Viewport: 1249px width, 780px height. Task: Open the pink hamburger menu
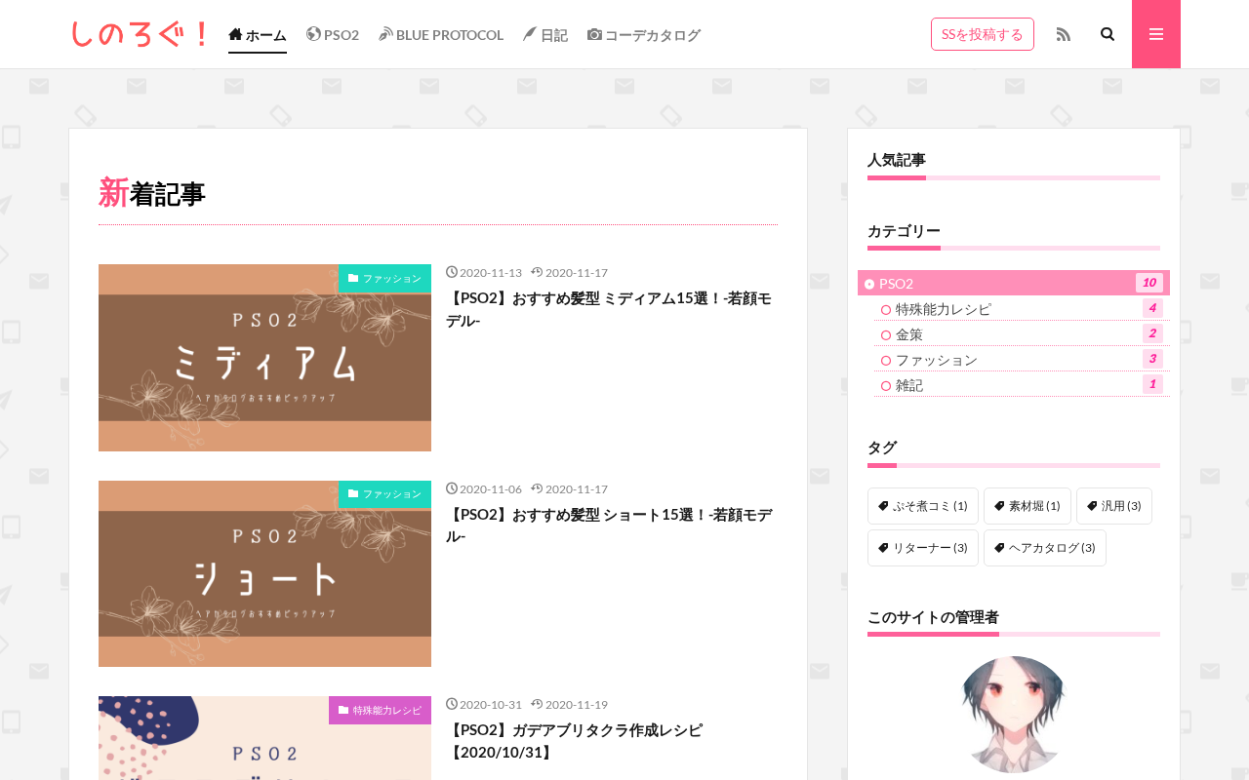(1156, 34)
